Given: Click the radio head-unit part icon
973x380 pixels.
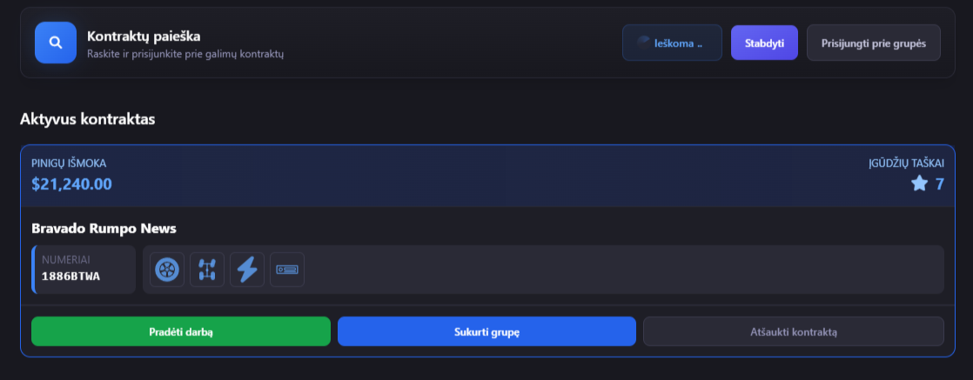Looking at the screenshot, I should 287,270.
